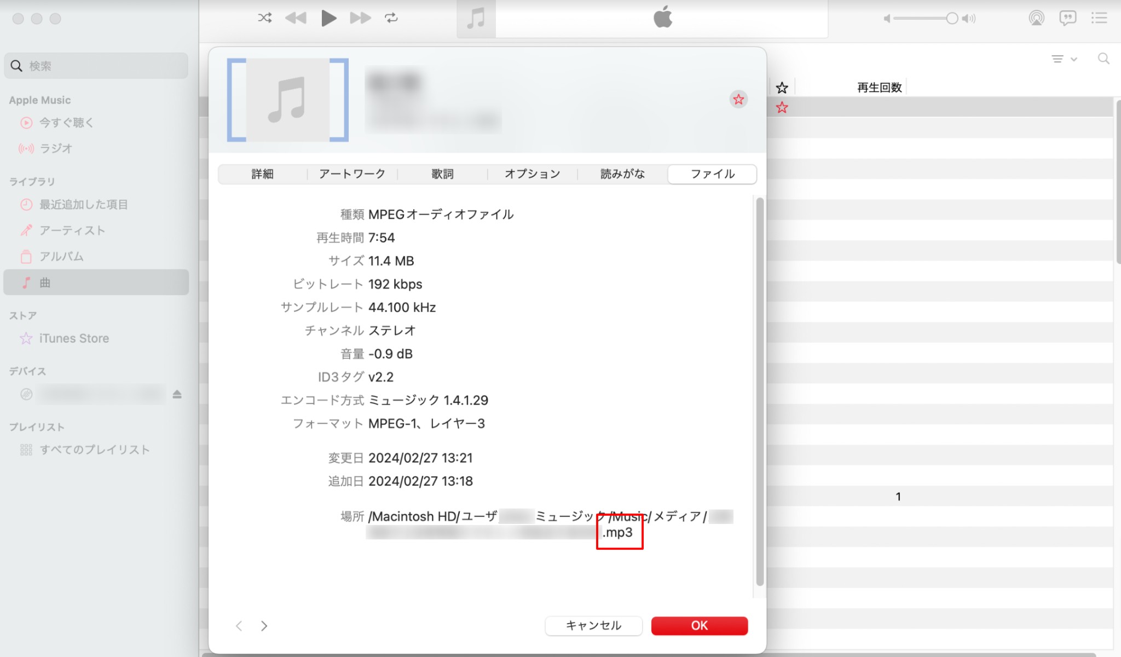
Task: Eject the connected device
Action: point(177,394)
